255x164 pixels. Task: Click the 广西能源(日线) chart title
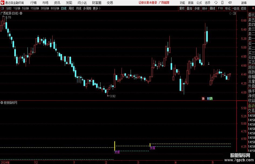[10, 13]
